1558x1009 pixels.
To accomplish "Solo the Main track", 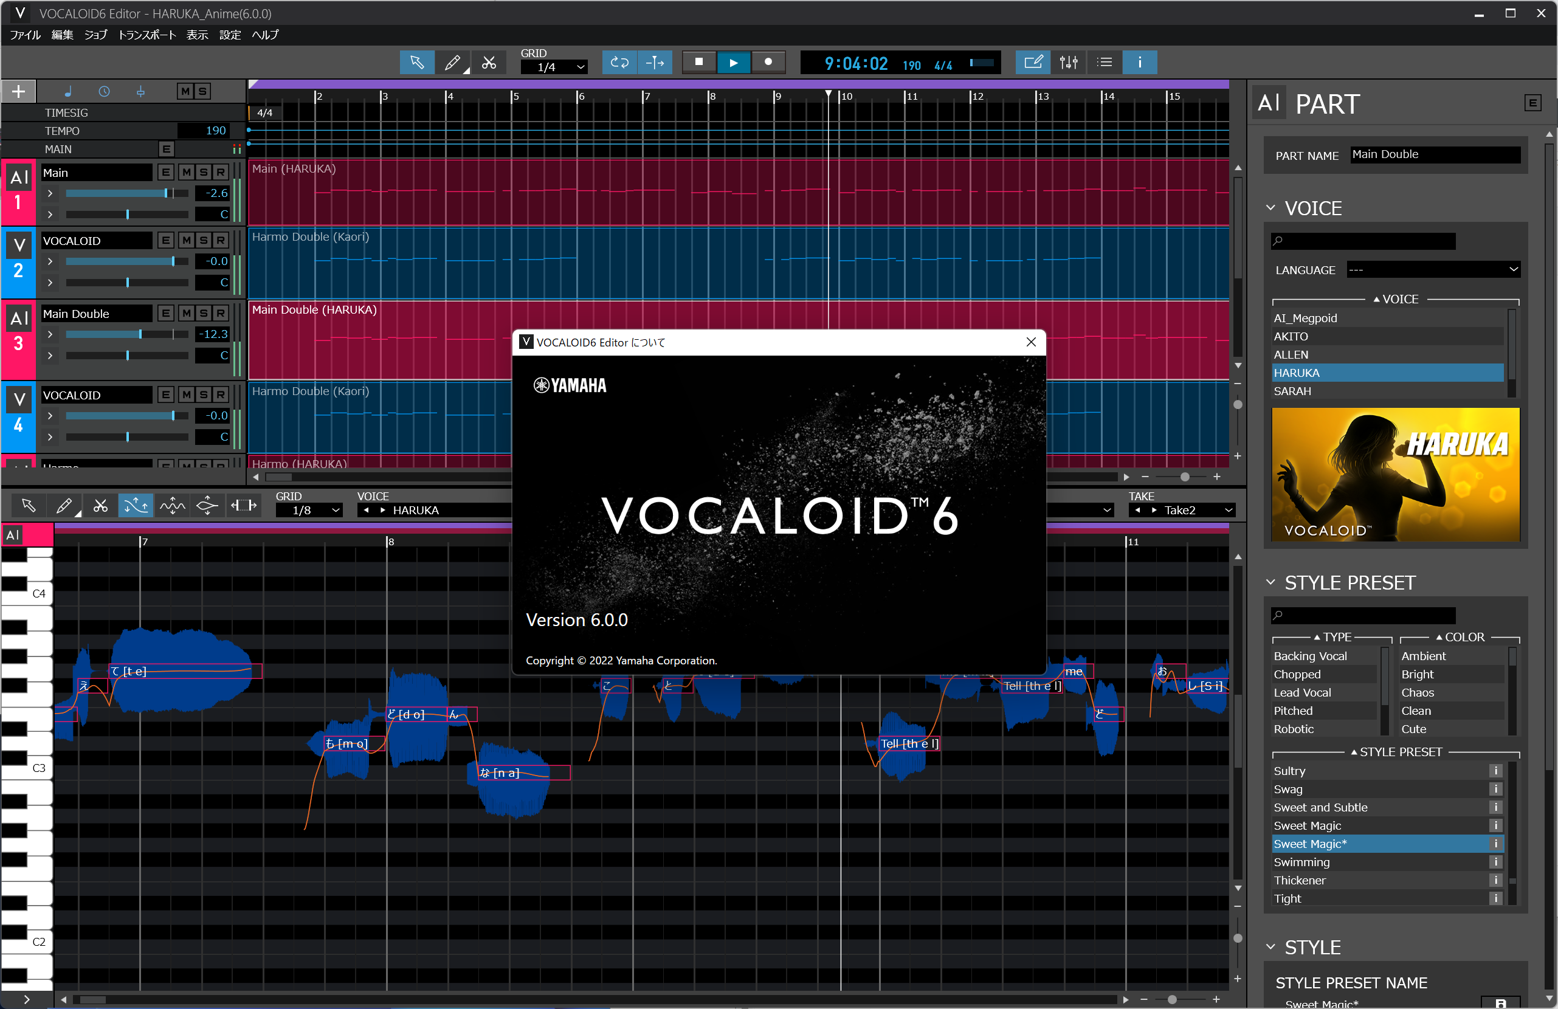I will pyautogui.click(x=204, y=173).
